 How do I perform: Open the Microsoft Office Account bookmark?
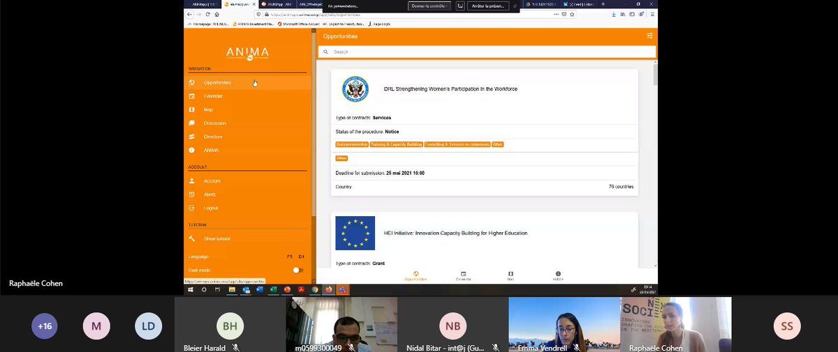click(x=299, y=23)
